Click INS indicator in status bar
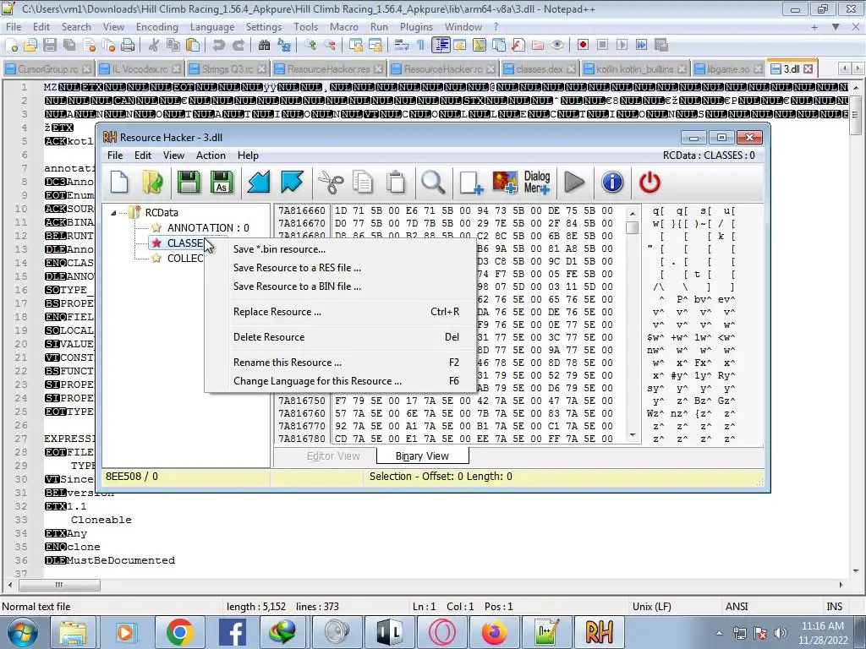This screenshot has width=866, height=649. (834, 607)
